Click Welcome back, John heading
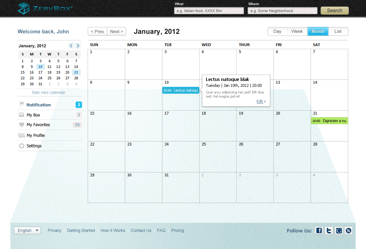 [43, 31]
